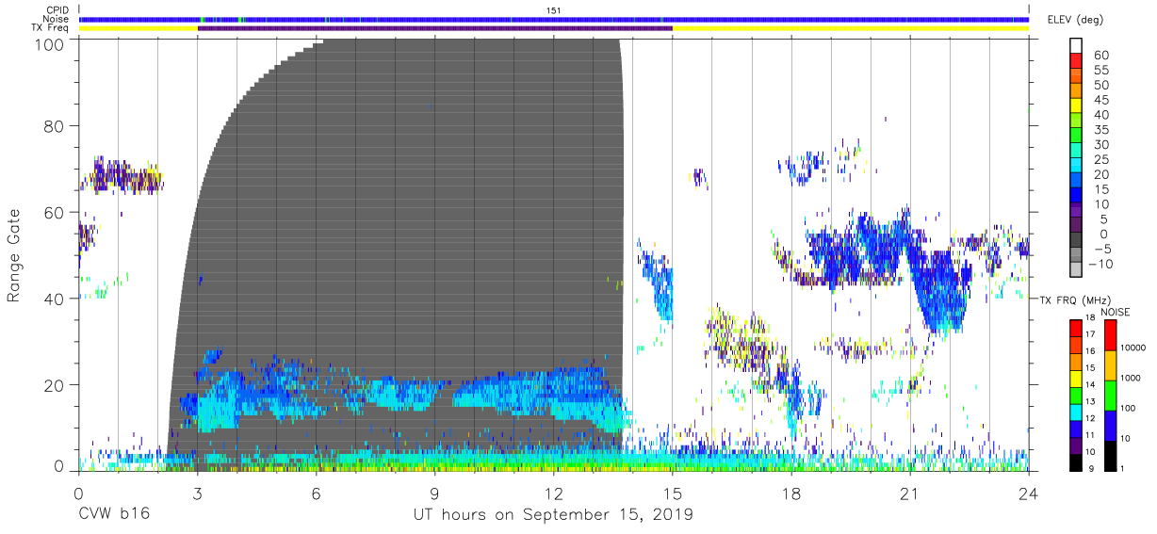Click the 1000 label on NOISE color bar
The height and width of the screenshot is (534, 1157).
click(x=1130, y=378)
